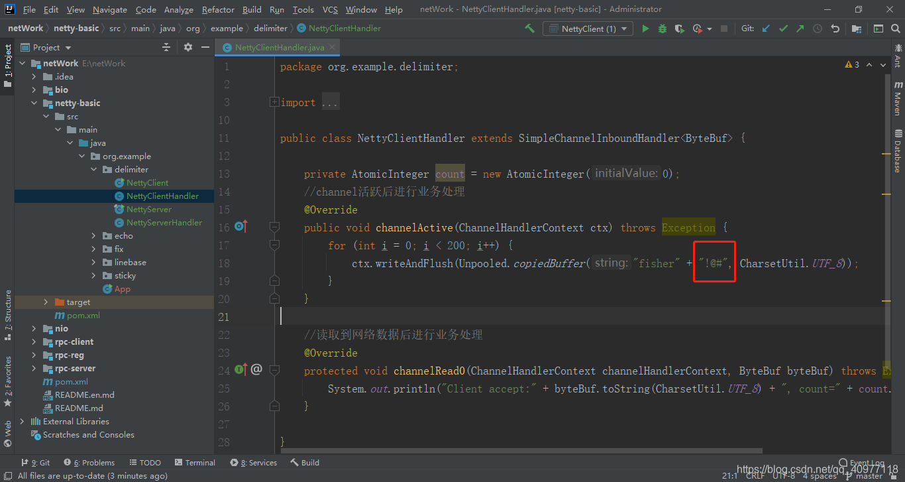Open NettyClient (1) run configuration dropdown
This screenshot has height=482, width=905.
click(x=588, y=29)
